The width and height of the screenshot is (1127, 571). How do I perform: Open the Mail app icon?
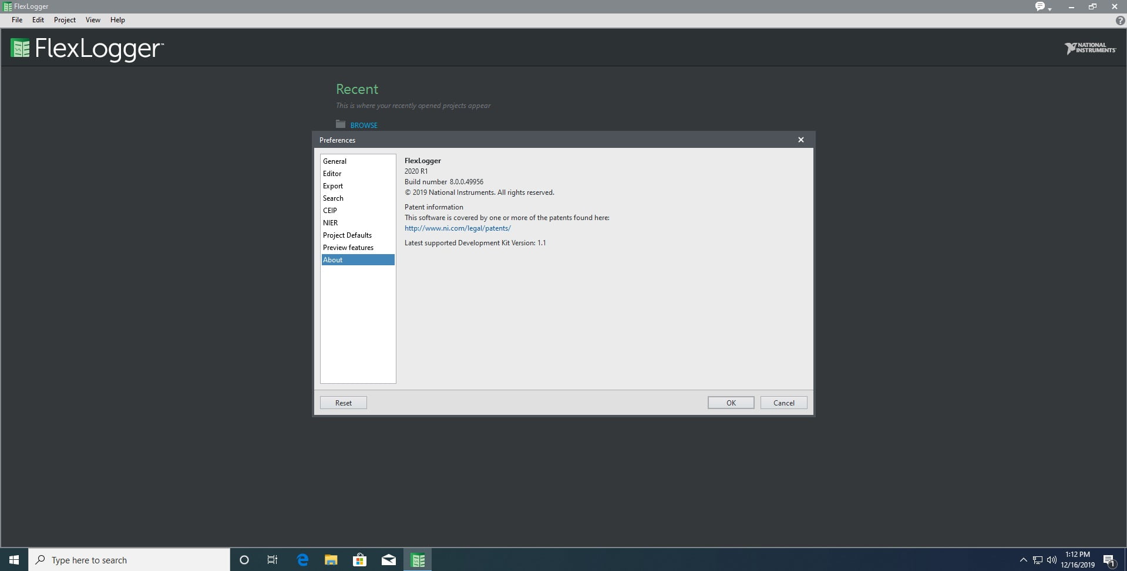tap(389, 560)
